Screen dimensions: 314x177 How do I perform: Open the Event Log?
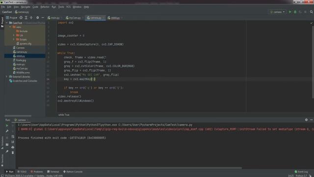tap(301, 172)
